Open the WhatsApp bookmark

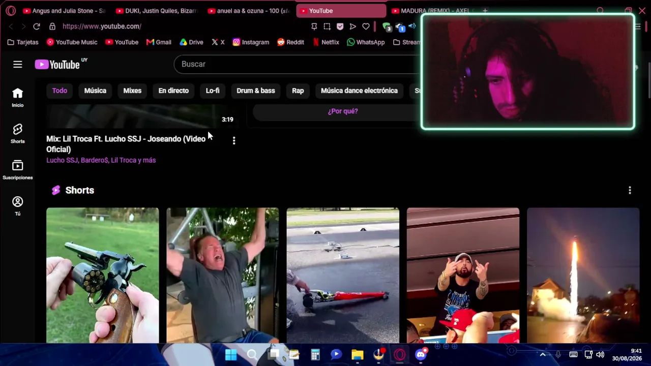(x=366, y=42)
